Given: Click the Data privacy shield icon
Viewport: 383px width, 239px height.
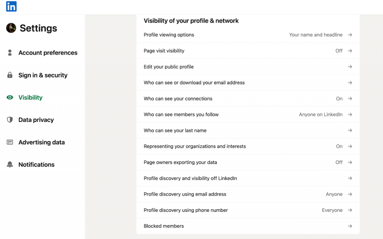Looking at the screenshot, I should tap(10, 120).
